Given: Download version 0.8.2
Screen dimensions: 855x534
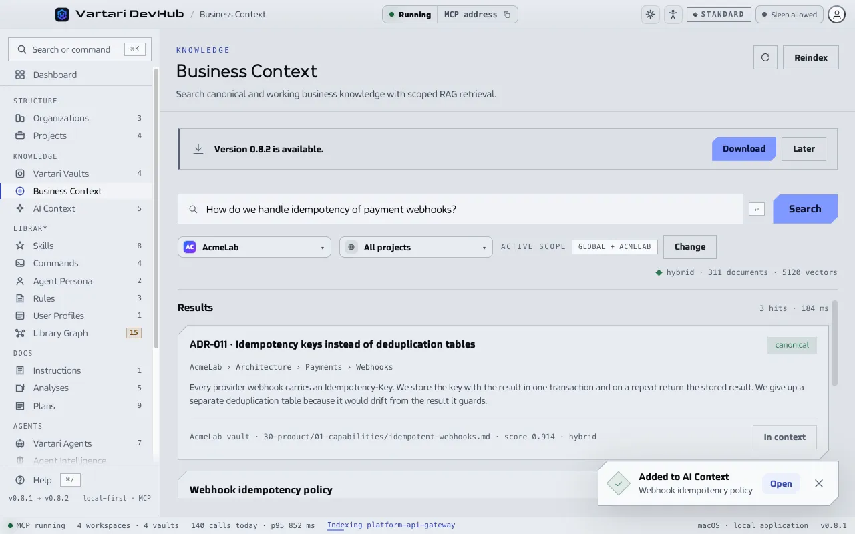Looking at the screenshot, I should coord(743,149).
